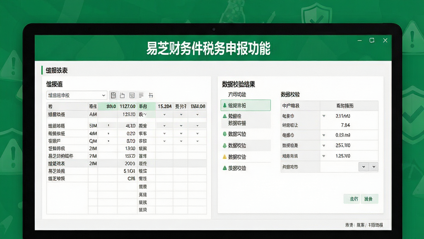Open the last dropdown arrow in the QM row
The height and width of the screenshot is (239, 424).
click(198, 141)
